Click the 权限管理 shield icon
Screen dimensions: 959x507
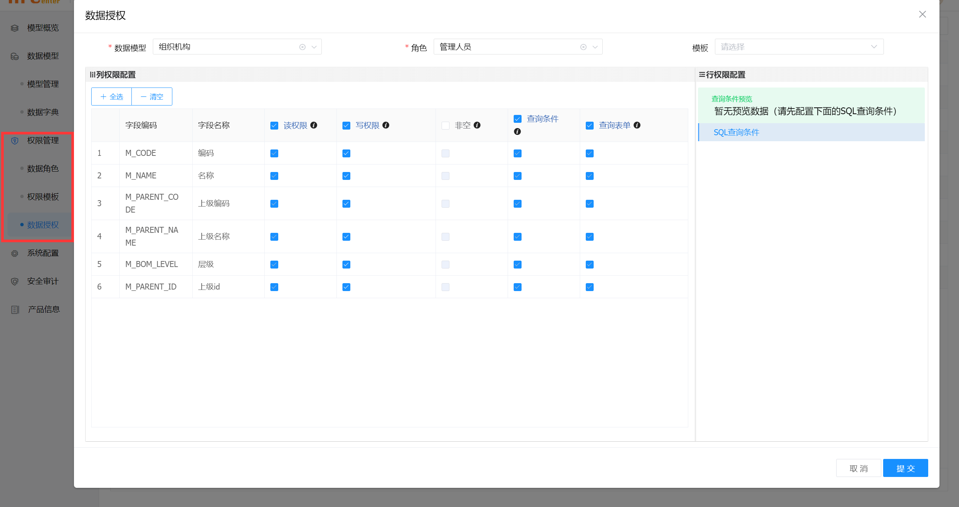15,141
